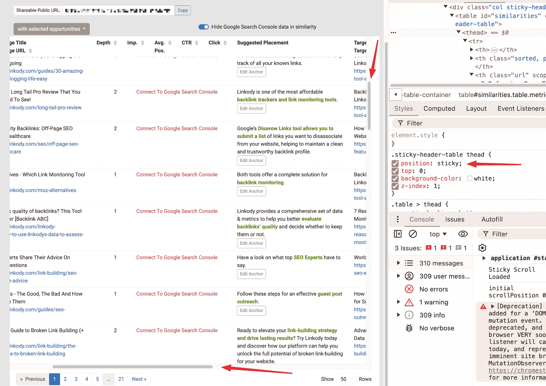
Task: Click the table horizontal scrollbar thumb
Action: (133, 367)
